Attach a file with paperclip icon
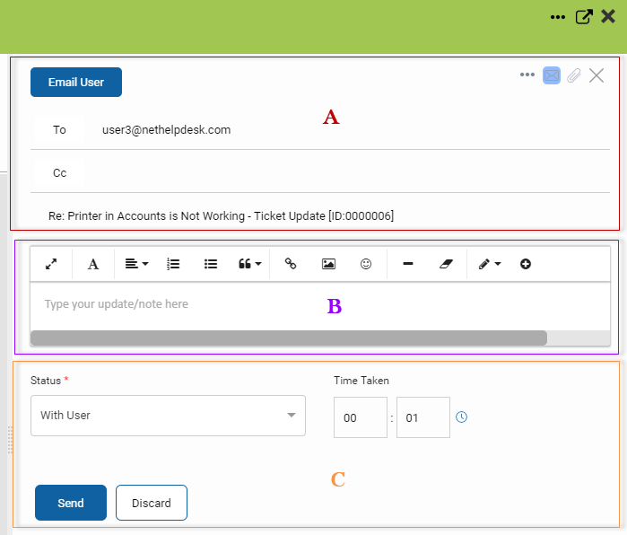The width and height of the screenshot is (627, 535). (x=574, y=75)
